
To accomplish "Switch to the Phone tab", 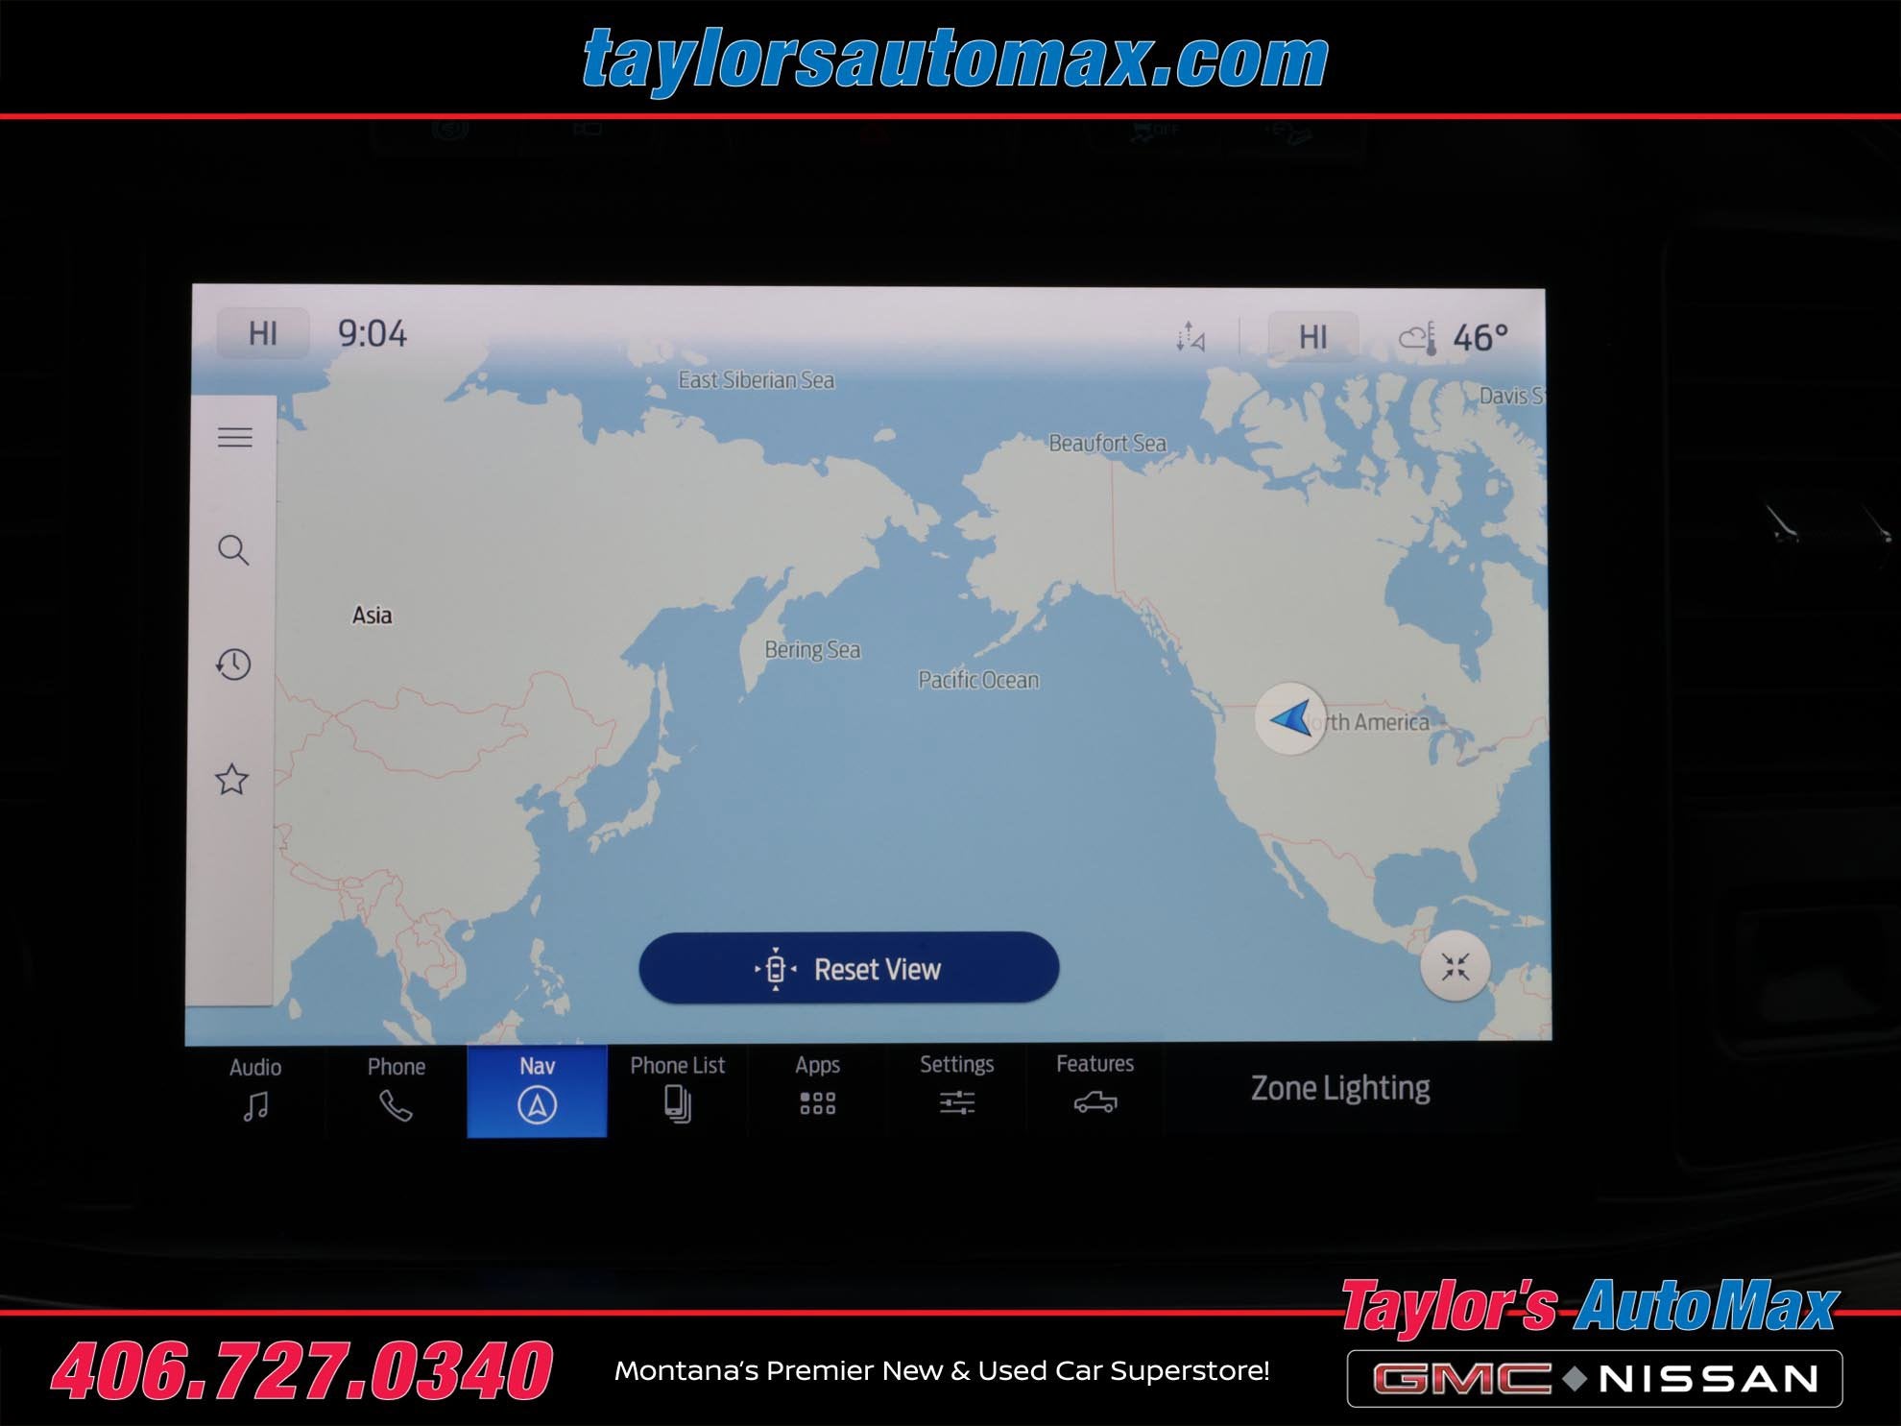I will click(396, 1090).
